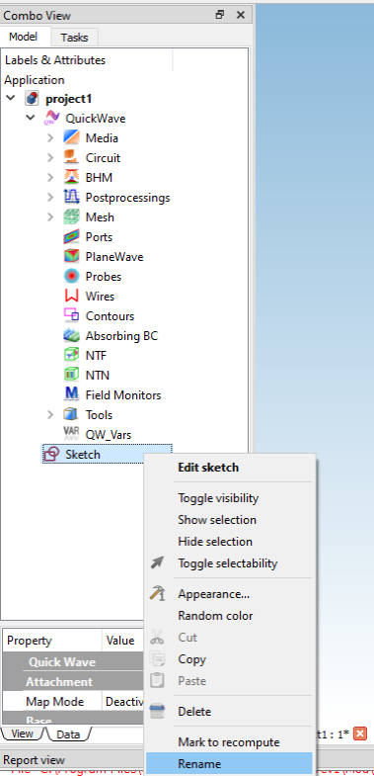Click the Probes icon
Viewport: 374px width, 776px height.
(72, 277)
